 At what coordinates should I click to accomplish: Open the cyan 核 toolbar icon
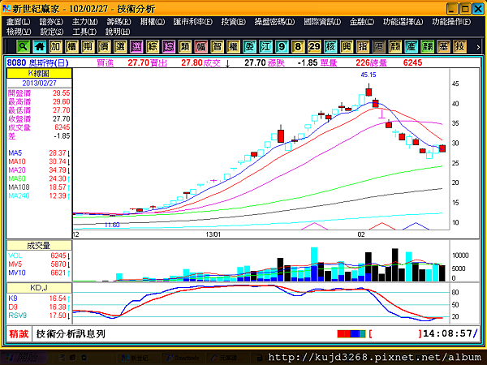[330, 47]
